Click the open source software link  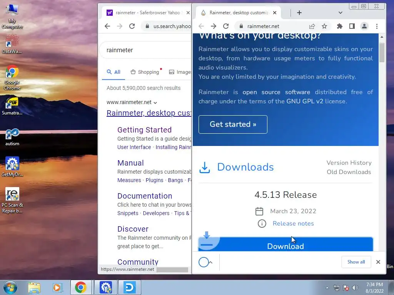click(276, 92)
